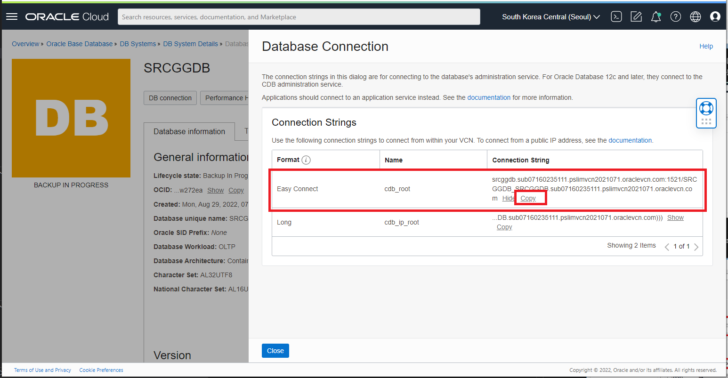728x378 pixels.
Task: Click the Help link in dialog
Action: pos(706,46)
